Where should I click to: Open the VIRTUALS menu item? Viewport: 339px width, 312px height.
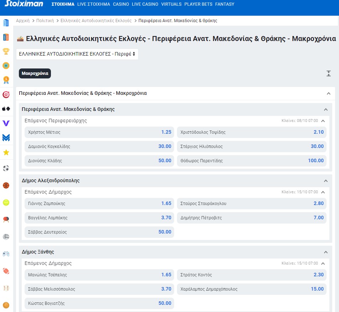click(x=171, y=4)
